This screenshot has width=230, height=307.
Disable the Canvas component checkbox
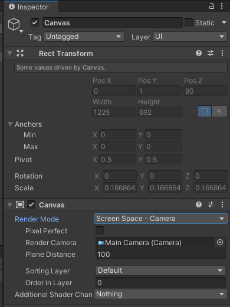(x=31, y=204)
